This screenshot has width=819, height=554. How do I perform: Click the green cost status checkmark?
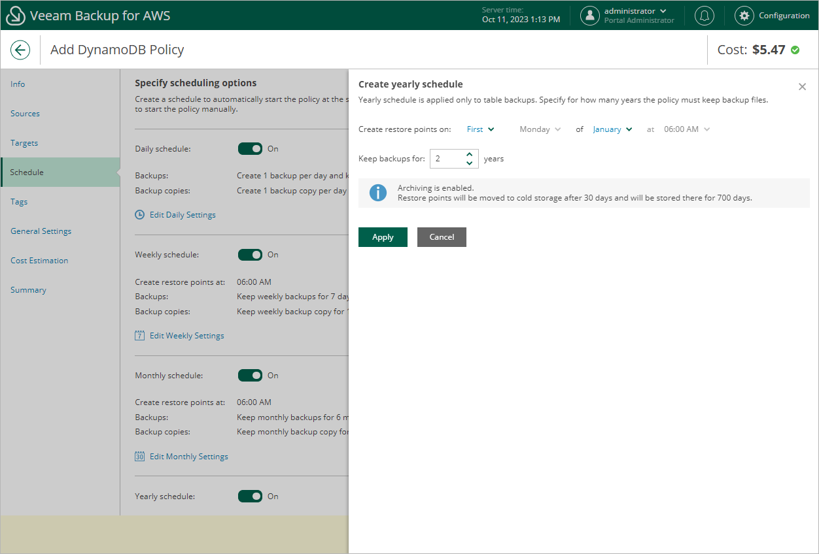point(795,50)
